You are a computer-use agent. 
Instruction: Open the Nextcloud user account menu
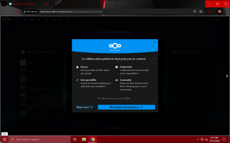pos(224,20)
